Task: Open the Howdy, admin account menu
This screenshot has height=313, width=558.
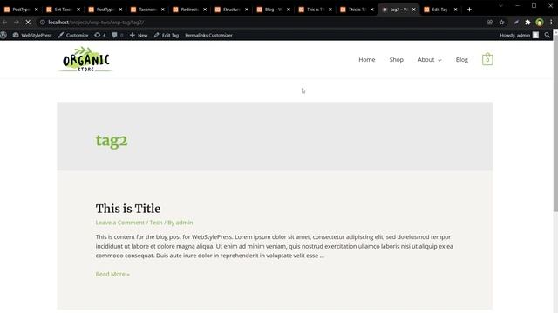Action: pyautogui.click(x=520, y=35)
